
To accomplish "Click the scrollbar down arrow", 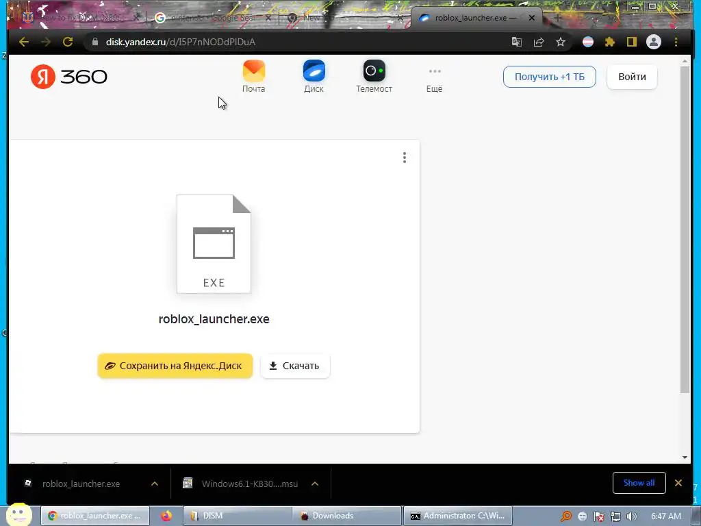I will tap(685, 458).
